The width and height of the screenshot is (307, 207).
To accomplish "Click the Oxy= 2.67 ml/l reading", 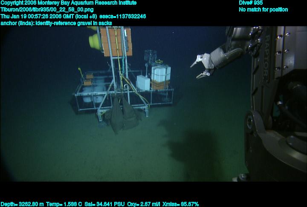I will point(144,204).
